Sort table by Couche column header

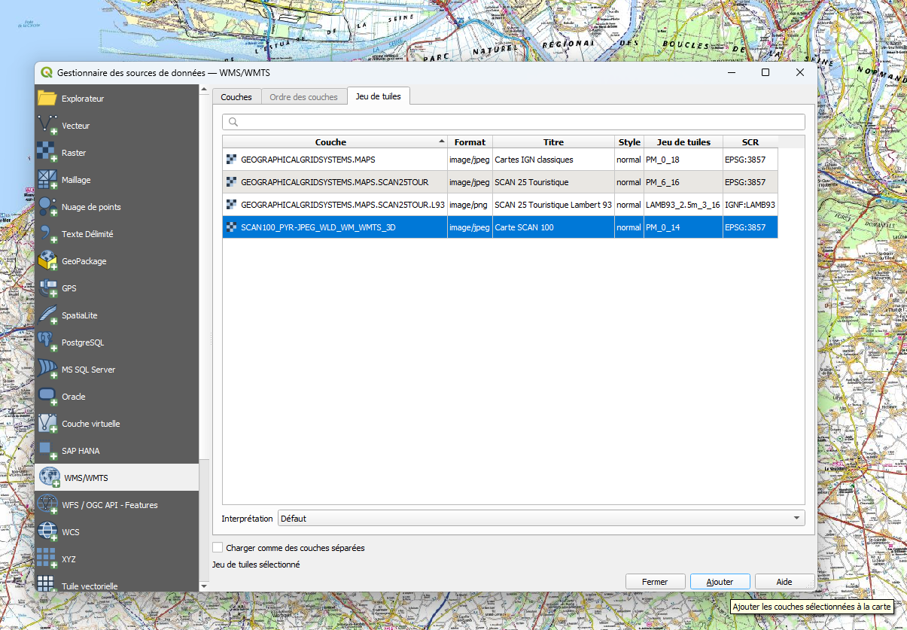(x=331, y=142)
